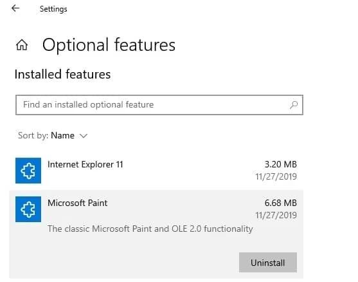Select the Internet Explorer 11 entry name
358x282 pixels.
85,164
